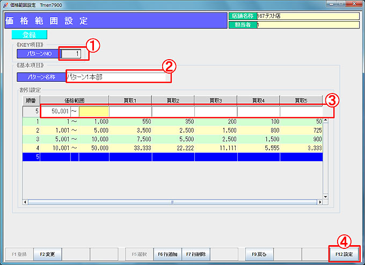The height and width of the screenshot is (265, 365).
Task: Confirm with the F12 設定 button
Action: point(344,254)
